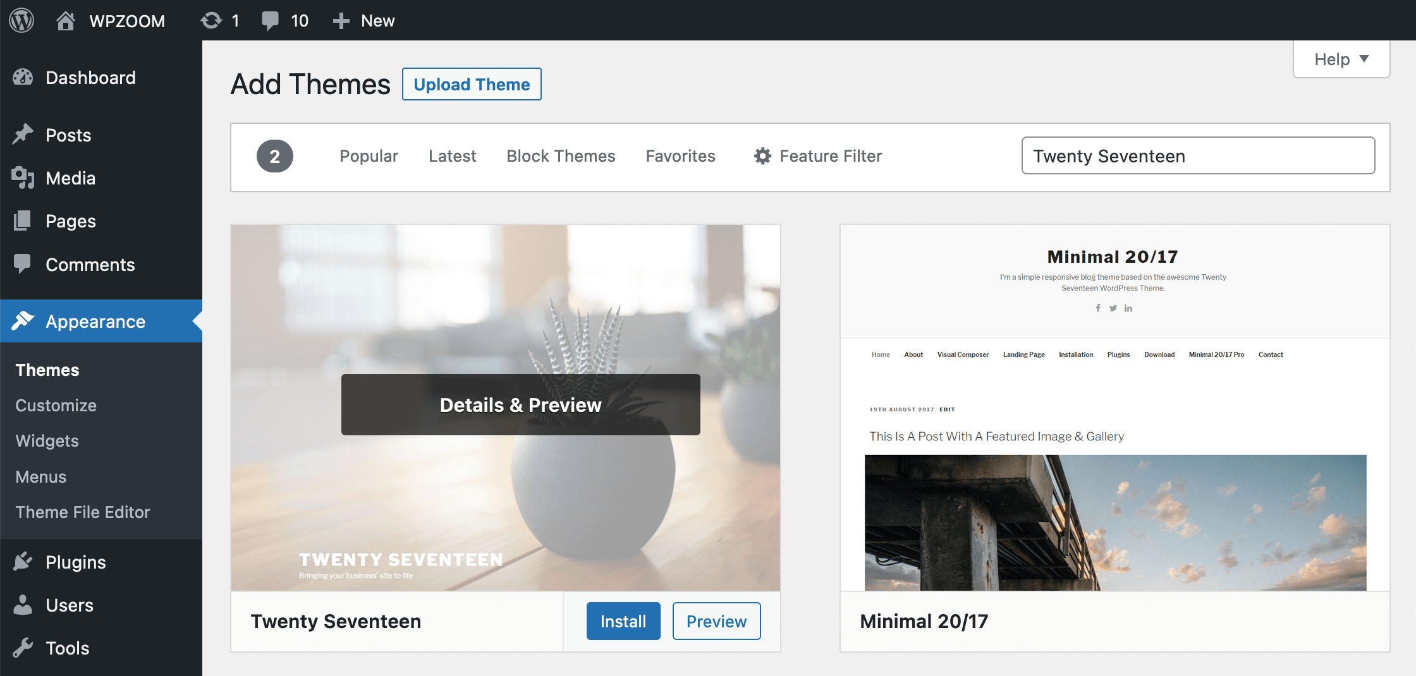
Task: Click the Feature Filter gear icon
Action: (763, 156)
